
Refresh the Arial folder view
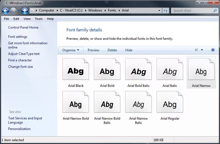tap(166, 11)
